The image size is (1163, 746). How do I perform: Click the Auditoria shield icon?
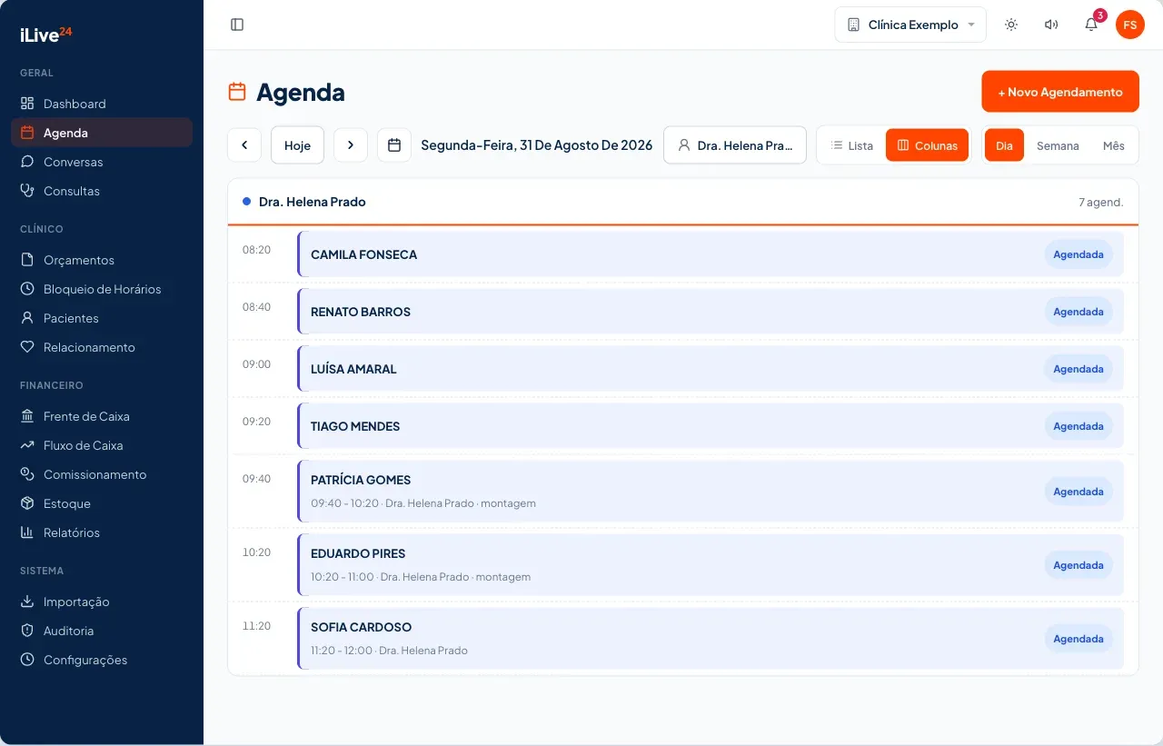[x=27, y=631]
